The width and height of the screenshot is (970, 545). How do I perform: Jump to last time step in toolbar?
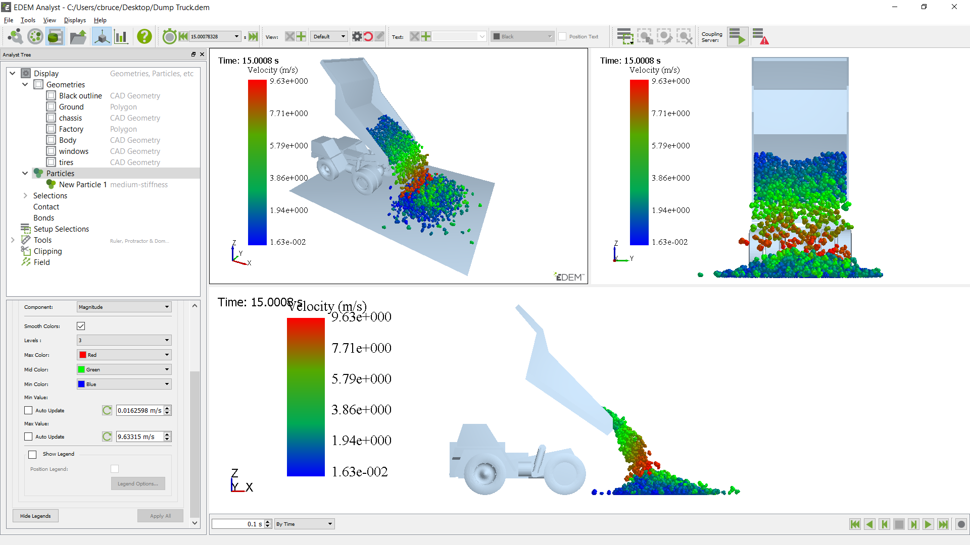pyautogui.click(x=254, y=36)
